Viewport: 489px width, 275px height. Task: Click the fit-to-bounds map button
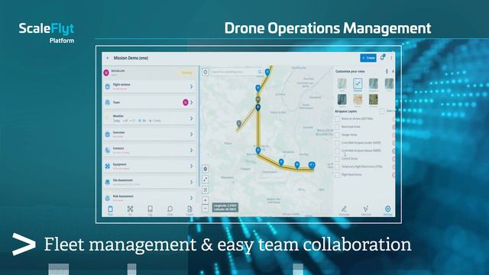pyautogui.click(x=206, y=189)
